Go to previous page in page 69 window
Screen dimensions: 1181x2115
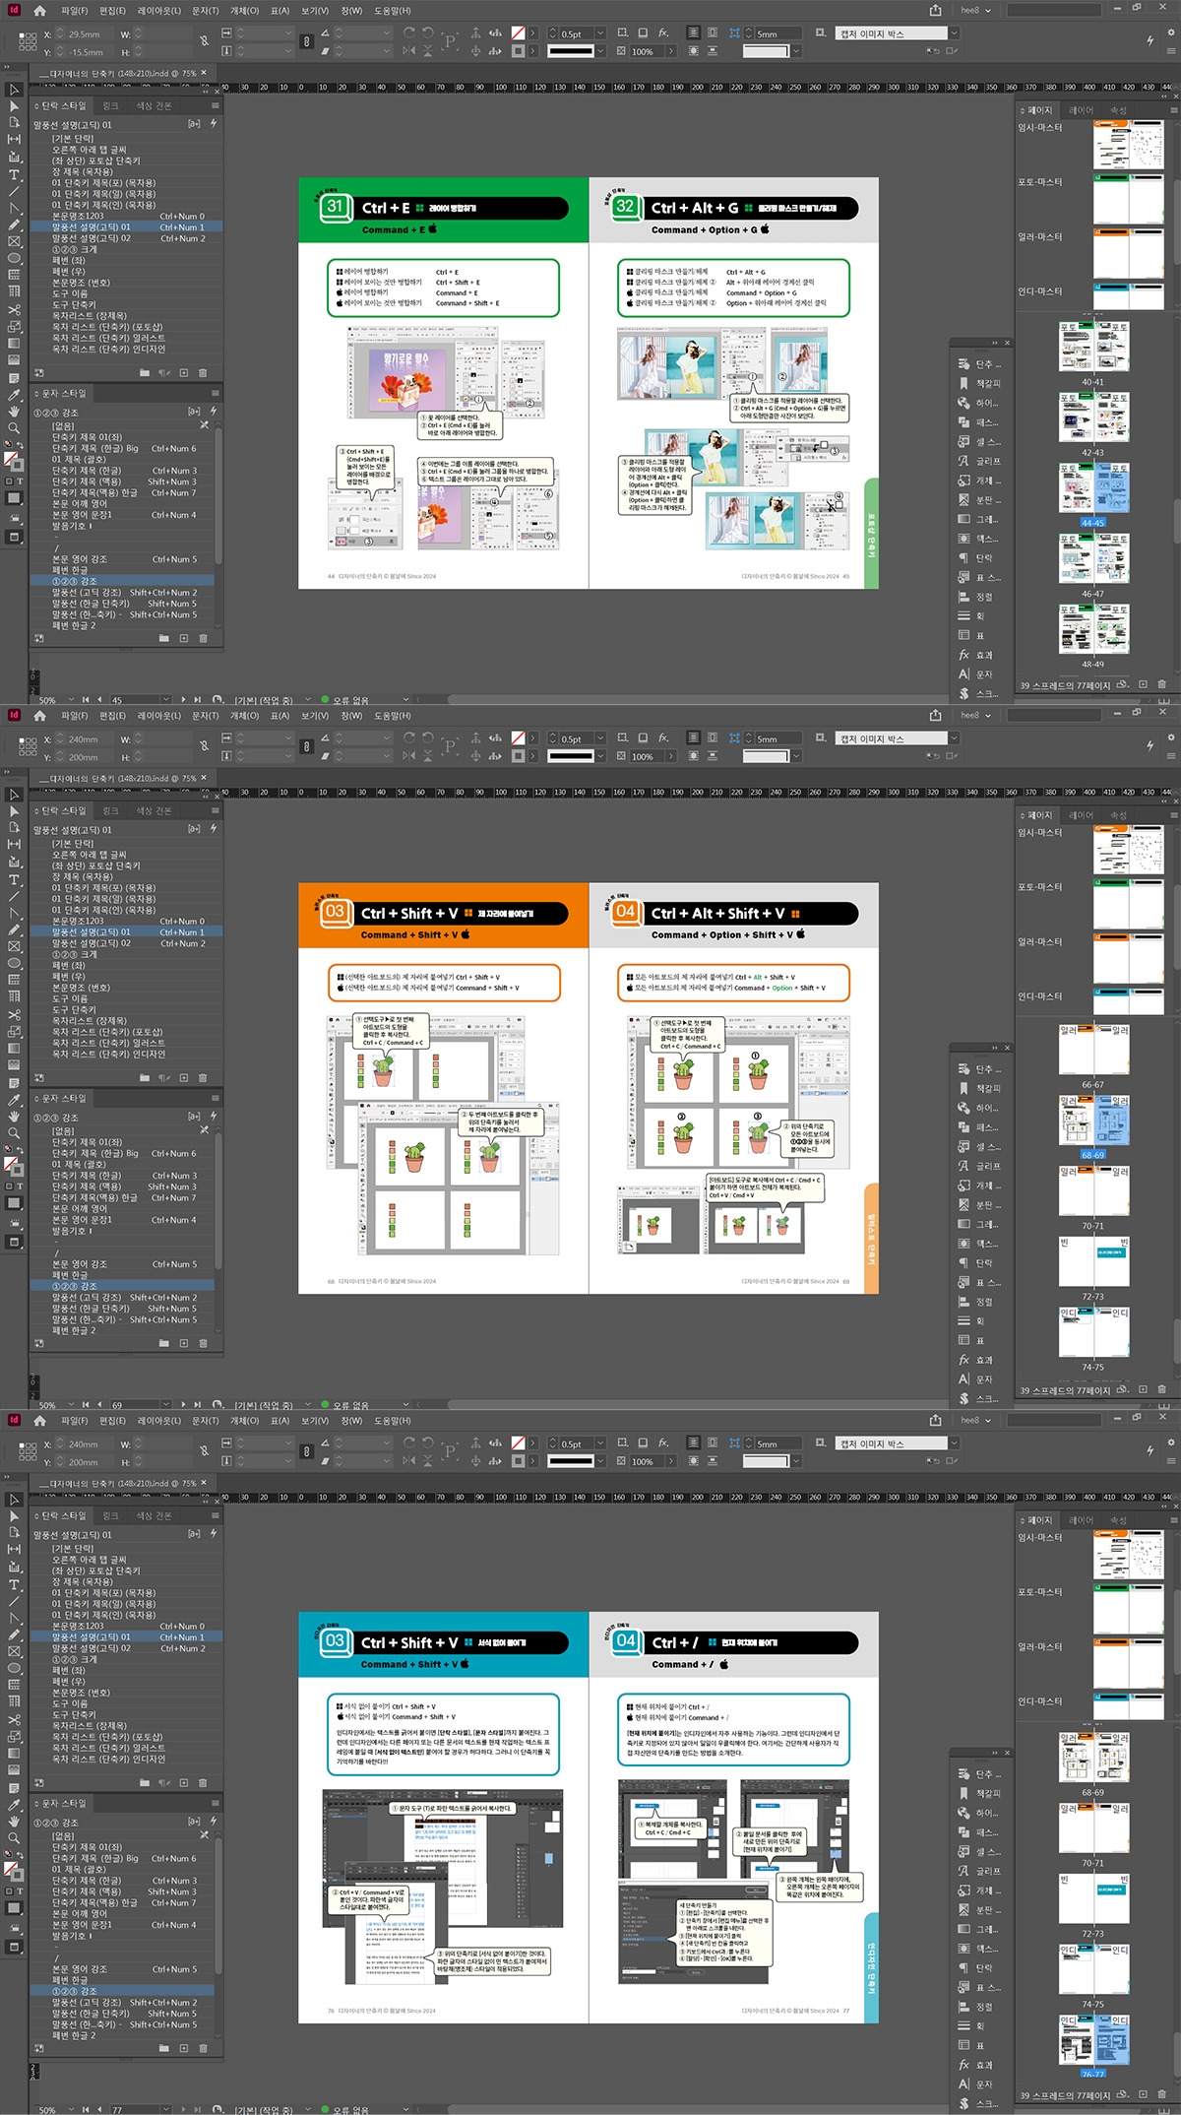coord(98,1405)
